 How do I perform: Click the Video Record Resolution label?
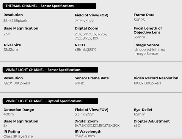pos(156,78)
